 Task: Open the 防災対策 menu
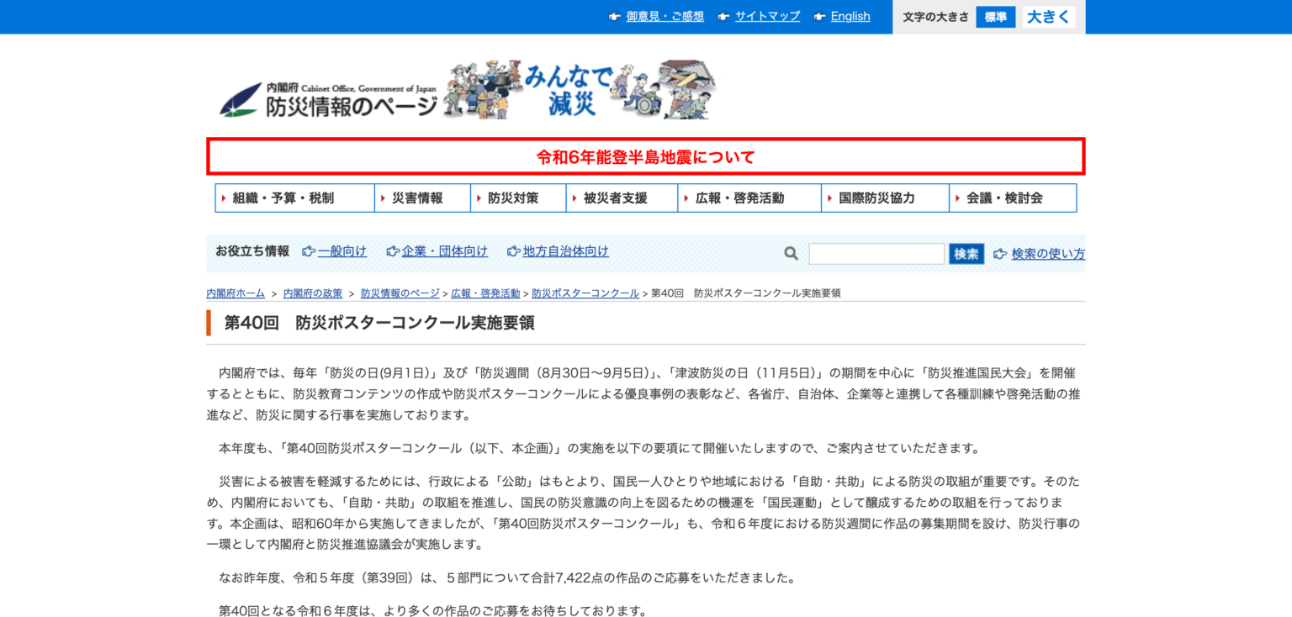(x=519, y=198)
